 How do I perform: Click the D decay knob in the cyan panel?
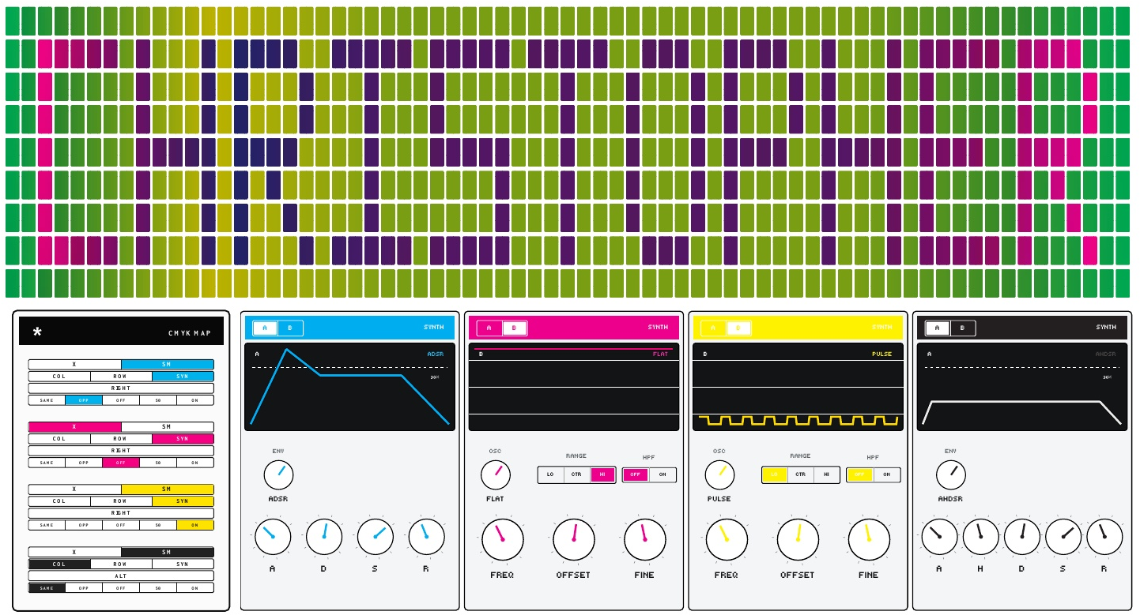click(x=324, y=537)
